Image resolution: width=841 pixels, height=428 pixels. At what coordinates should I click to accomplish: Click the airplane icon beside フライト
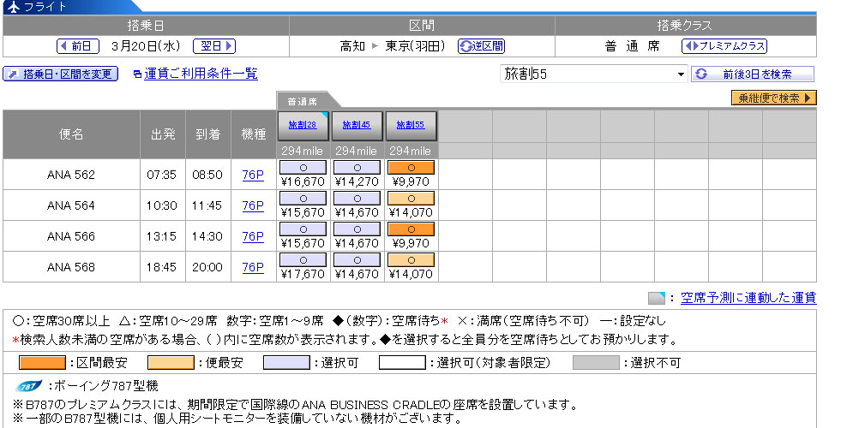[13, 7]
